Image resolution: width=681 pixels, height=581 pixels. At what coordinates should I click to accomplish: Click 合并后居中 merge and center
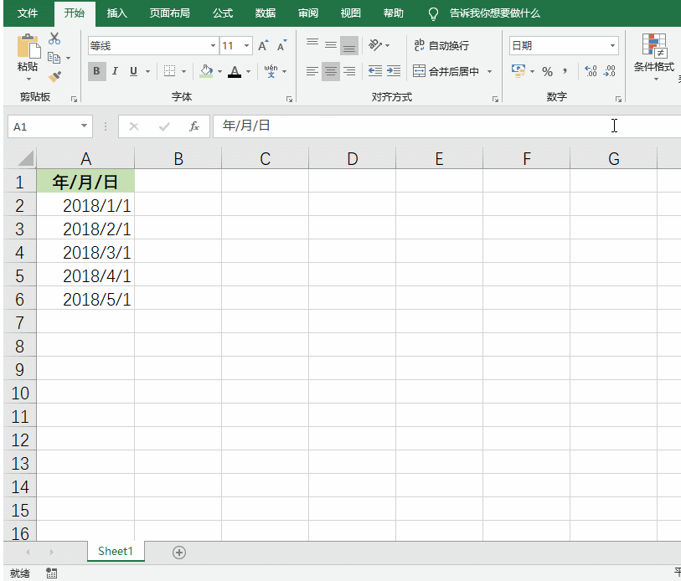pyautogui.click(x=446, y=71)
